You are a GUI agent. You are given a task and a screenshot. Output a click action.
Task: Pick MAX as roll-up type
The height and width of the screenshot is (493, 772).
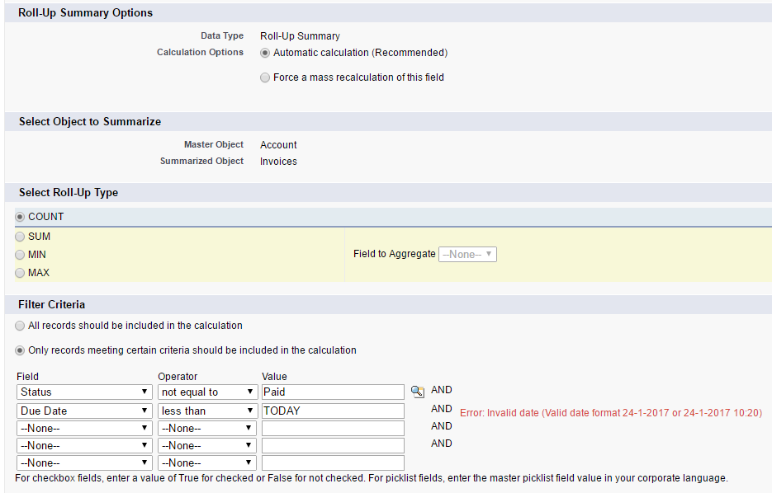click(x=21, y=273)
